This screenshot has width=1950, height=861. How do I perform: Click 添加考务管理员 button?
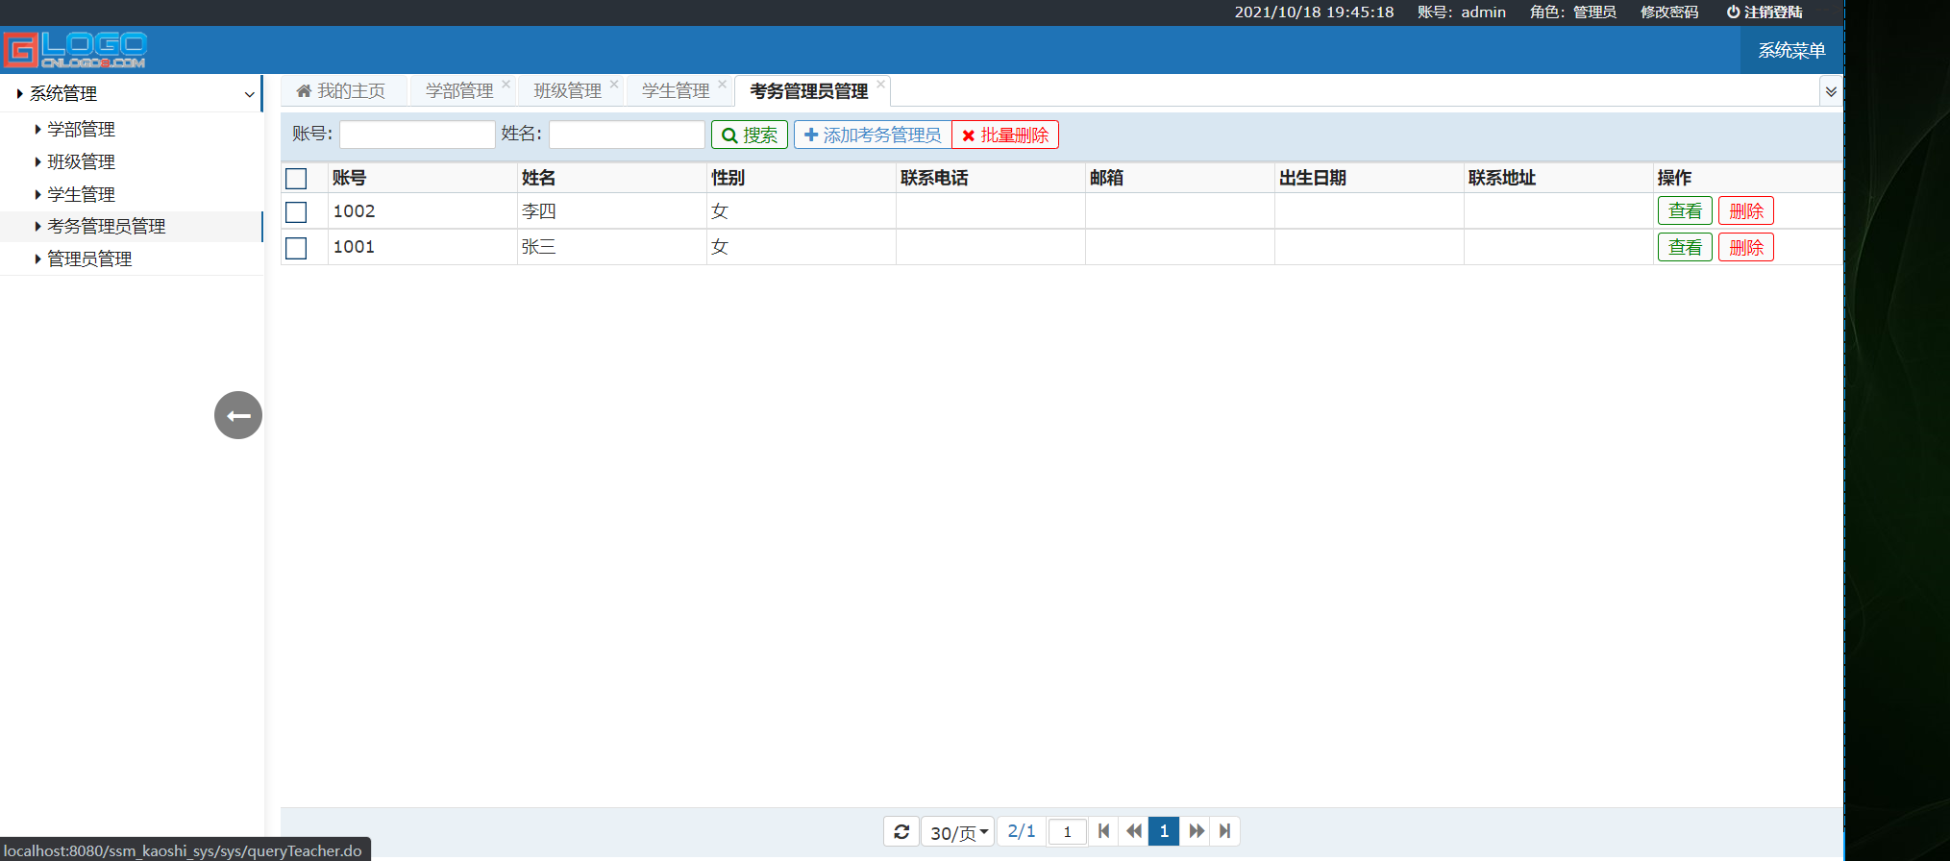coord(873,135)
